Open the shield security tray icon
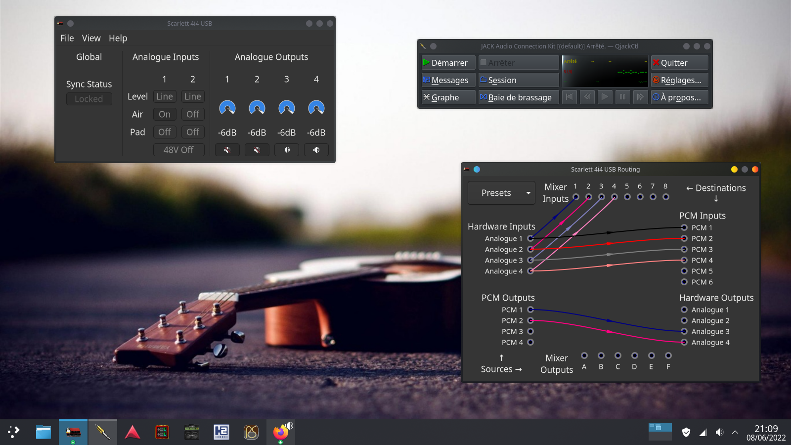Viewport: 791px width, 445px height. click(x=686, y=432)
